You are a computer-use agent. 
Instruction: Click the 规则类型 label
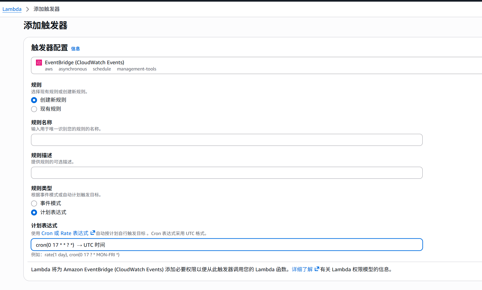[41, 188]
